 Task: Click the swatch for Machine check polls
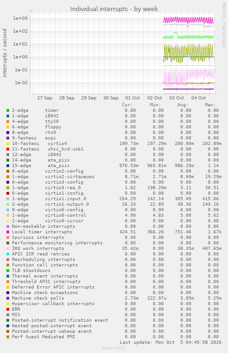coord(8,298)
